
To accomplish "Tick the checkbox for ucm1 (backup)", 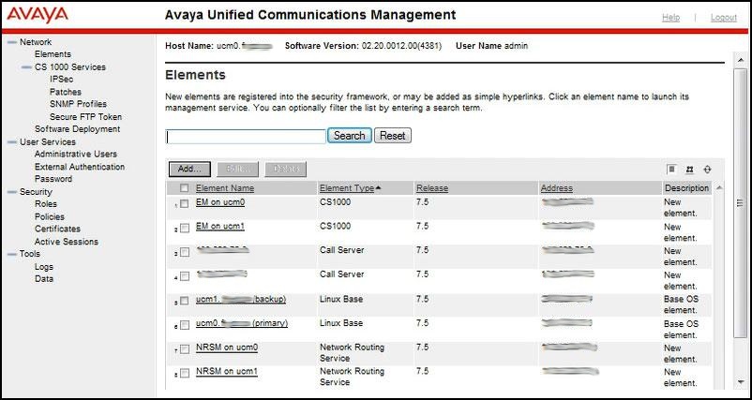I will click(185, 302).
